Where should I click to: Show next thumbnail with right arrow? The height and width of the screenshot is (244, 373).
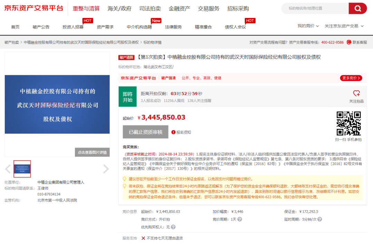point(106,169)
